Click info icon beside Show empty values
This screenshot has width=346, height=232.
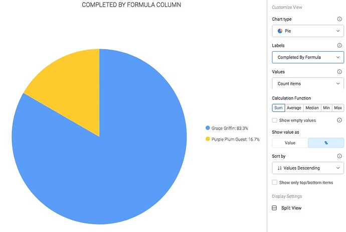[x=339, y=120]
